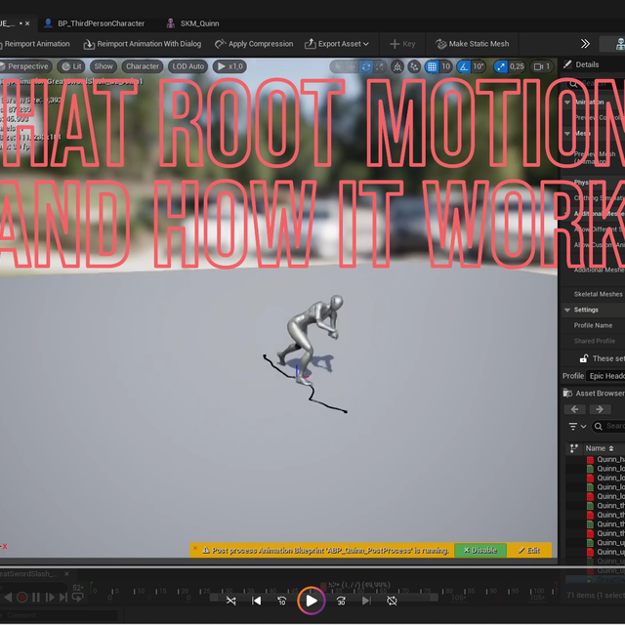Close the GreatSwordSlash timeline tab
Image resolution: width=625 pixels, height=625 pixels.
pyautogui.click(x=67, y=574)
